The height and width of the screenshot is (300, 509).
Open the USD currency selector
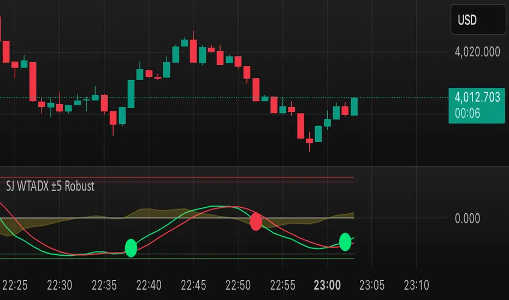click(x=478, y=20)
